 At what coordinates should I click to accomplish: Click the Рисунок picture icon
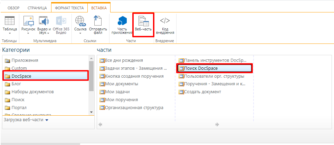click(x=28, y=21)
